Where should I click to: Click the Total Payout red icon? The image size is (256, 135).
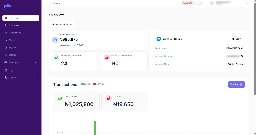(109, 98)
